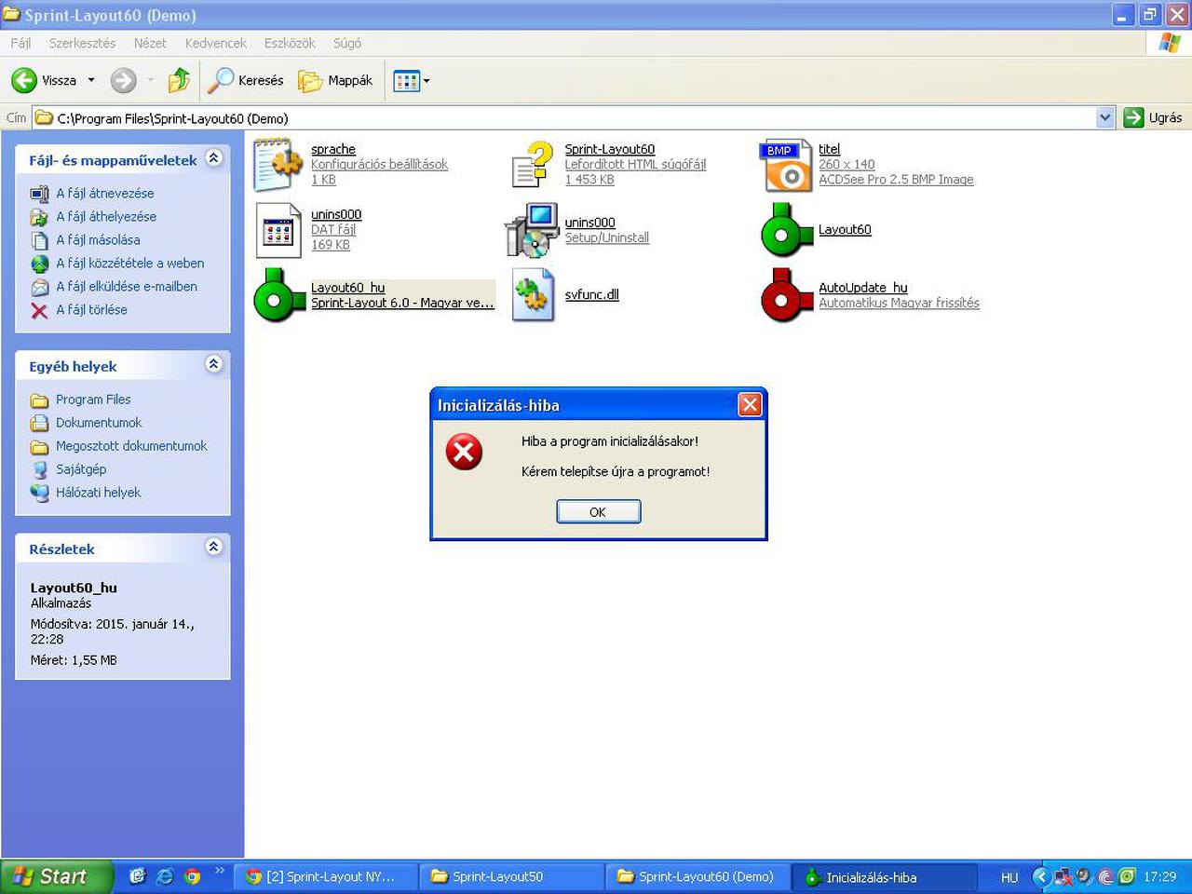1192x894 pixels.
Task: Click the unins000 DAT file icon
Action: click(278, 230)
